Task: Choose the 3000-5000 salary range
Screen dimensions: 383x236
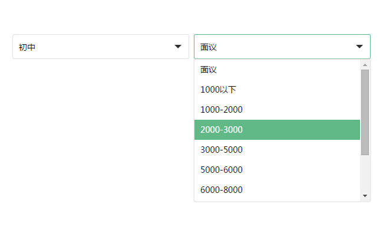Action: tap(222, 150)
